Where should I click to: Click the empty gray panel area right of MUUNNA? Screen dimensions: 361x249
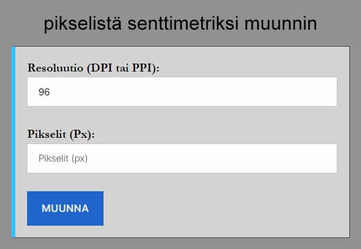[223, 208]
